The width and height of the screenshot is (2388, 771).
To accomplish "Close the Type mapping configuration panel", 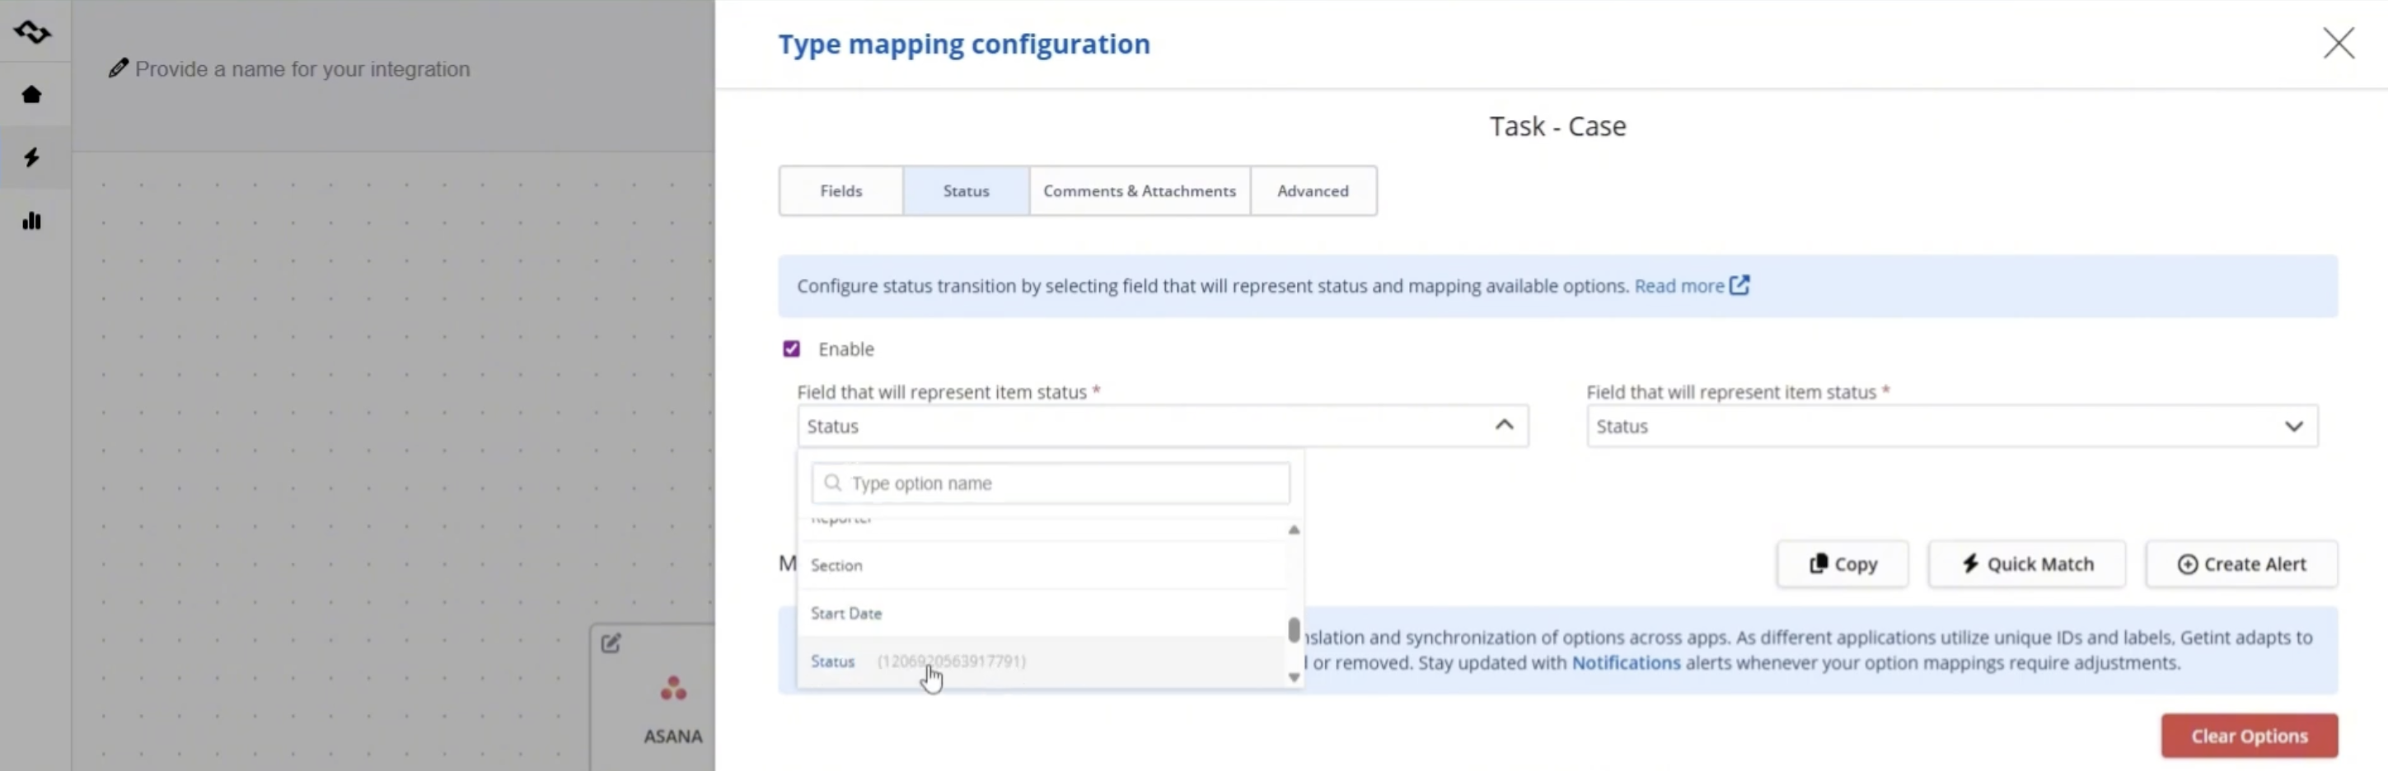I will tap(2339, 43).
